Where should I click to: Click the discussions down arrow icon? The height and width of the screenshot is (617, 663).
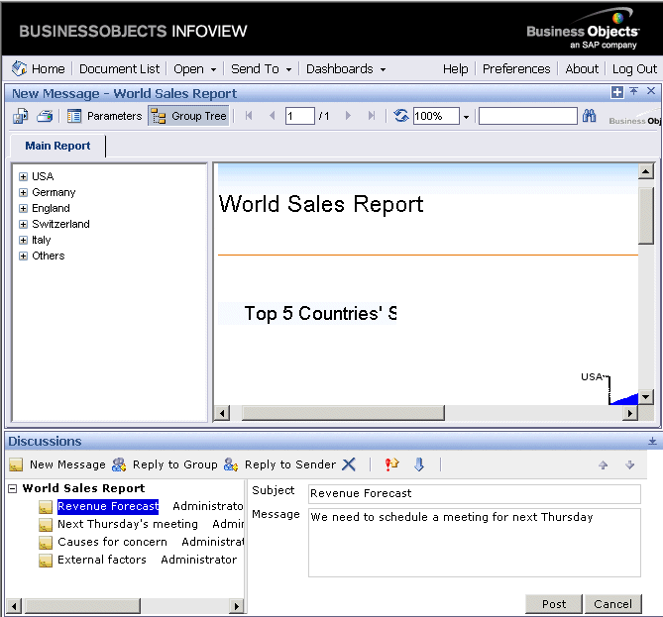630,464
